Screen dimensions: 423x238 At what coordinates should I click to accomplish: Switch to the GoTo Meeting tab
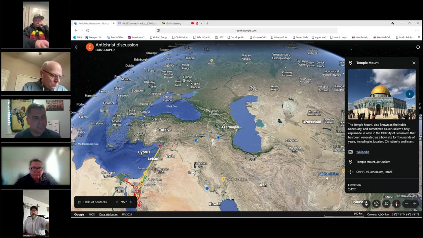click(x=173, y=23)
